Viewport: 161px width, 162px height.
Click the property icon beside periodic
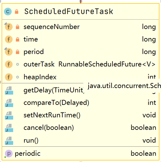[9, 154]
